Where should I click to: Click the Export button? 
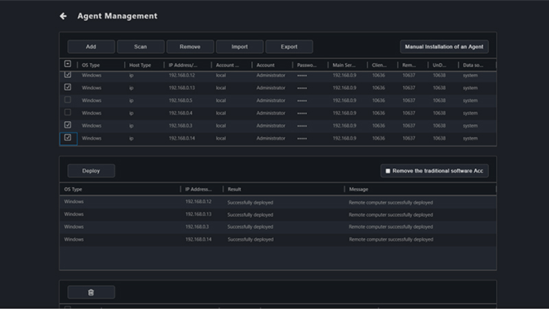click(x=289, y=47)
